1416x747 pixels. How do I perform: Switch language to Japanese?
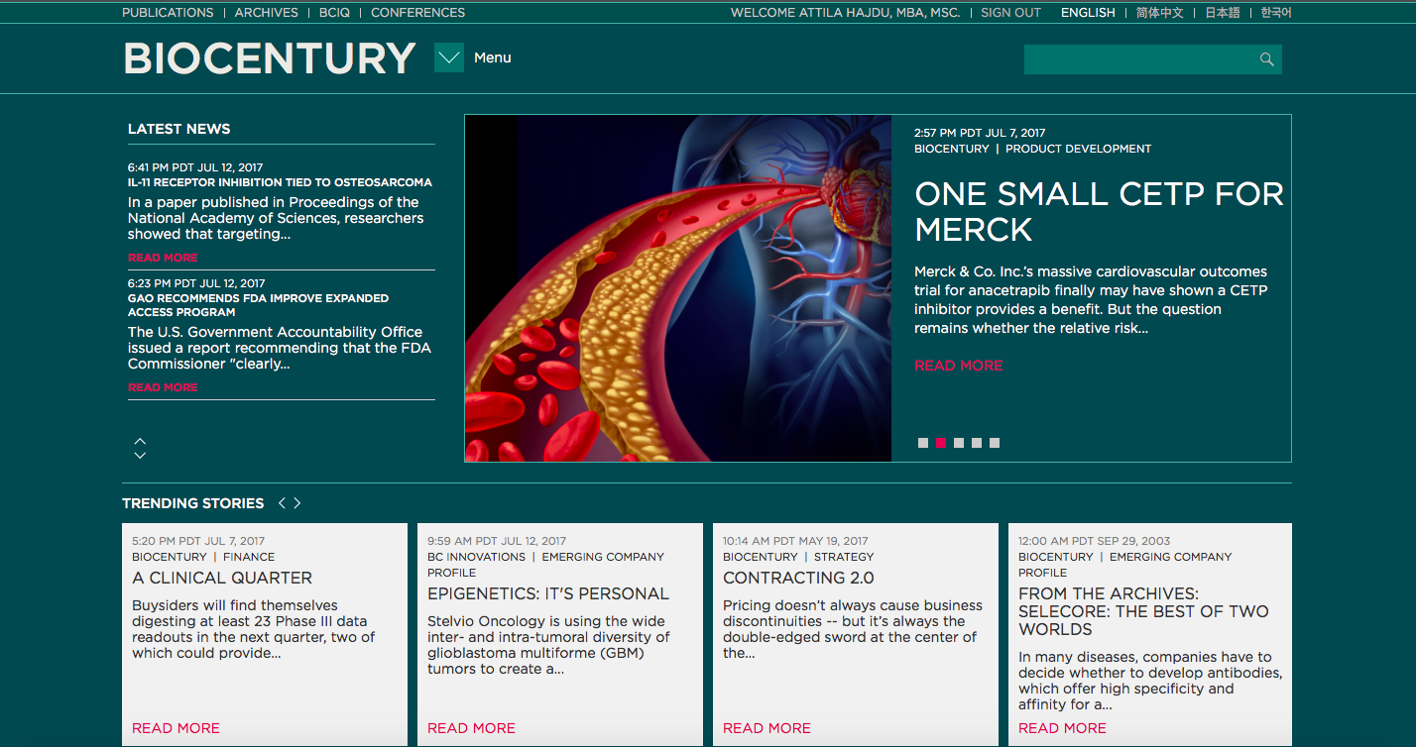click(x=1223, y=13)
